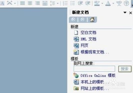Go to task pane home
The width and height of the screenshot is (133, 93).
92,19
